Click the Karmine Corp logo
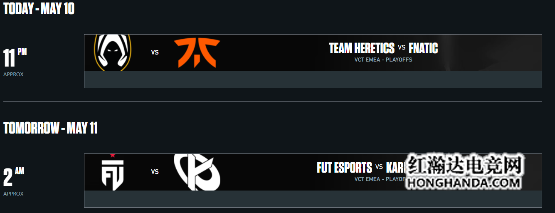This screenshot has height=213, width=555. coord(197,172)
